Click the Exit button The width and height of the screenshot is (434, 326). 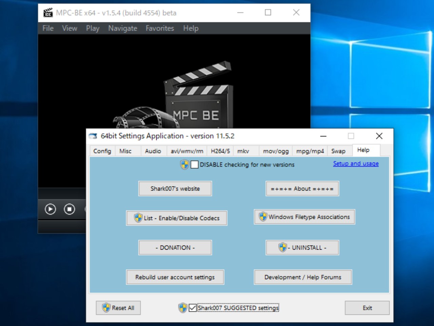[367, 308]
